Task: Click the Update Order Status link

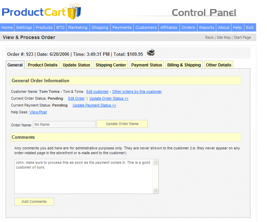Action: [109, 98]
